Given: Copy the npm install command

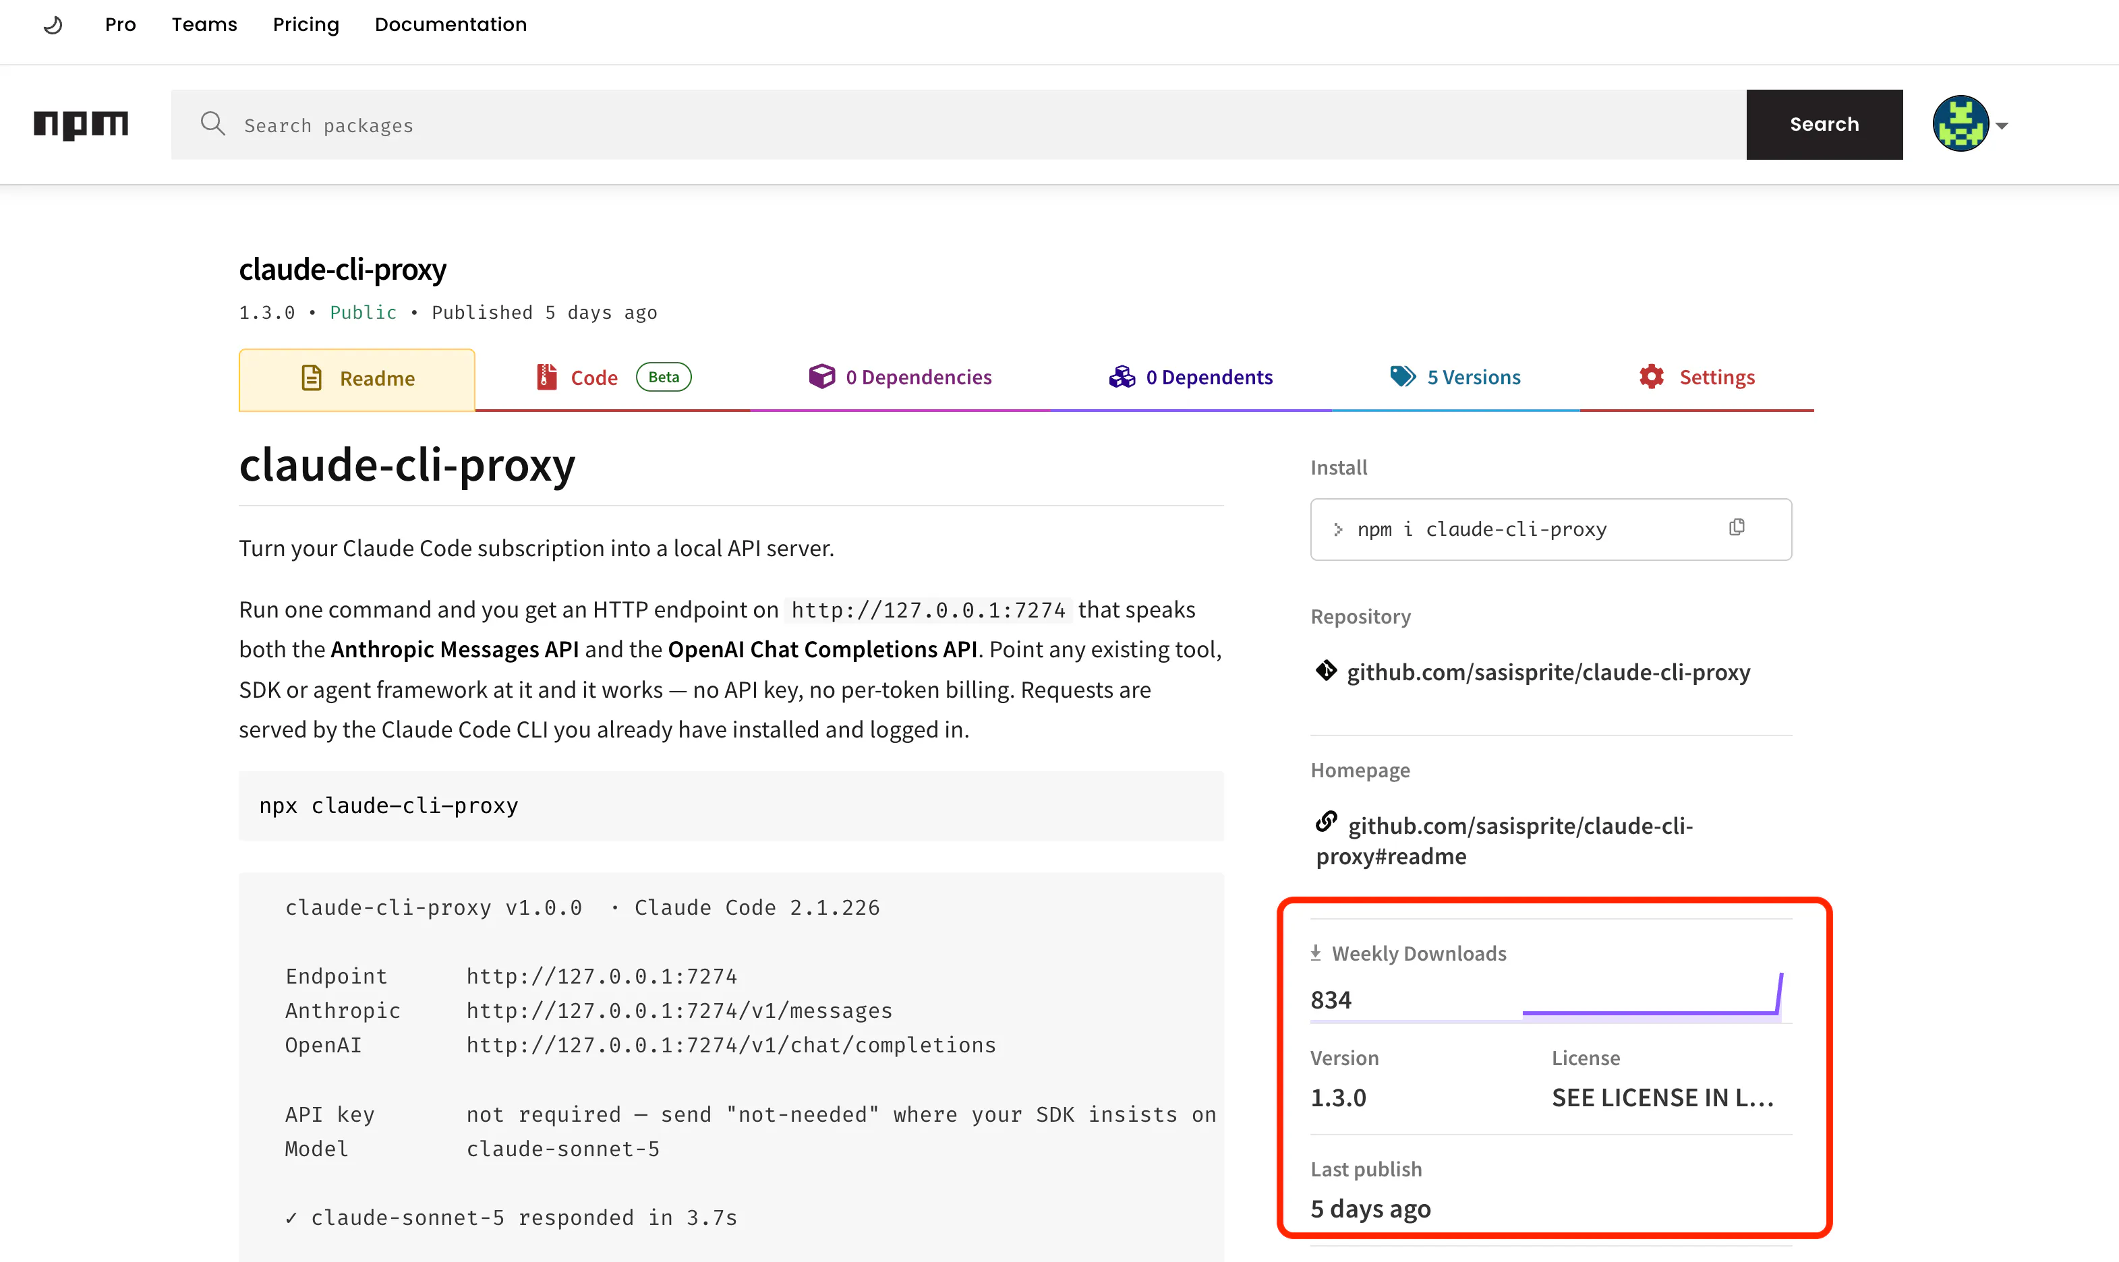Looking at the screenshot, I should [1736, 528].
